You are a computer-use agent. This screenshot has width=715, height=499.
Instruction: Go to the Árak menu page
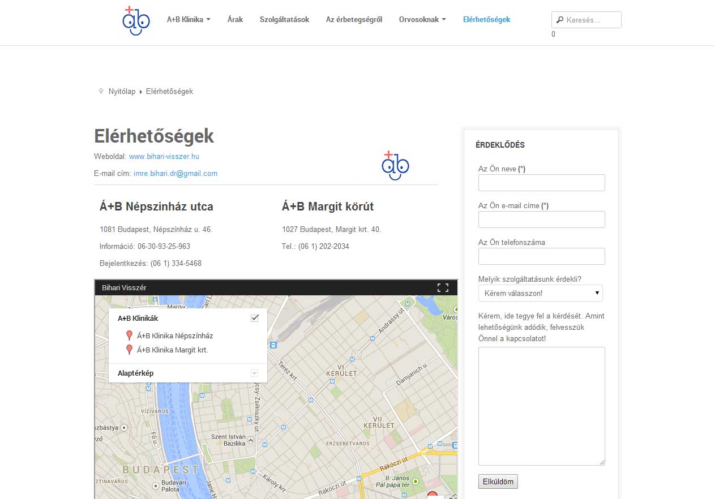235,19
